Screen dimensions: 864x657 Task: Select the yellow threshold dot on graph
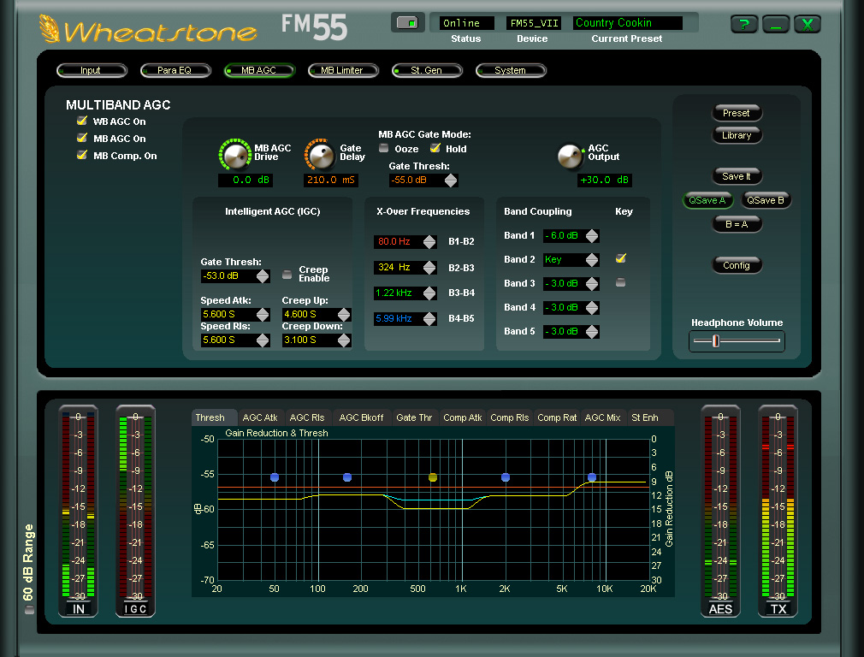(x=432, y=477)
